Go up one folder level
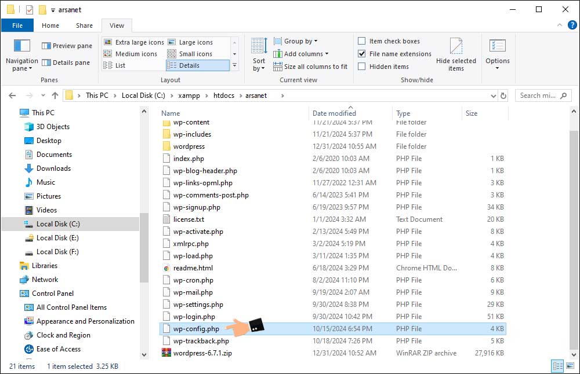The height and width of the screenshot is (374, 580). [55, 96]
